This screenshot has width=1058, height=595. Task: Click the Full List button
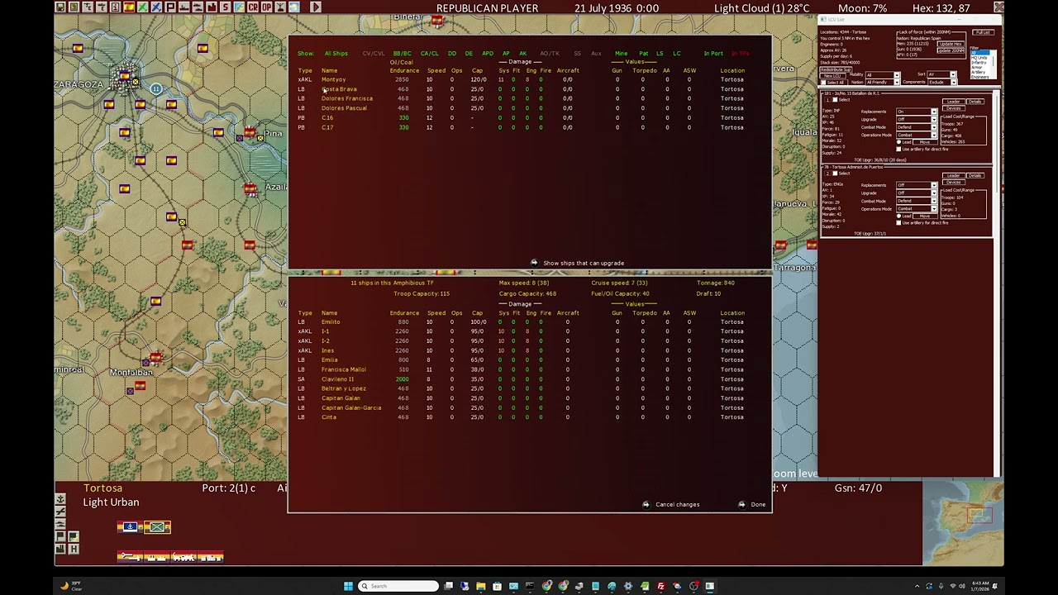coord(983,32)
